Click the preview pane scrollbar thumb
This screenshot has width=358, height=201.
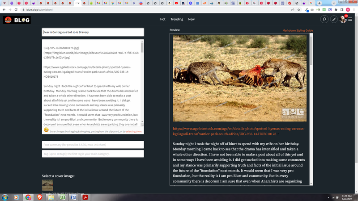click(311, 50)
